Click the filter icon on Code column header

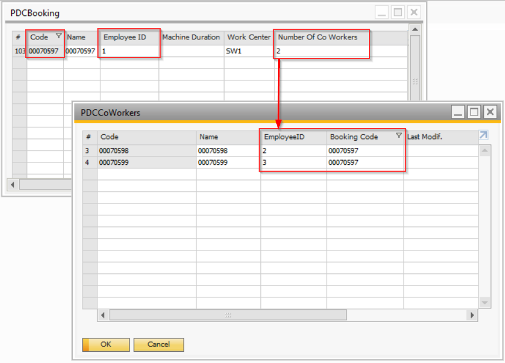click(x=58, y=36)
